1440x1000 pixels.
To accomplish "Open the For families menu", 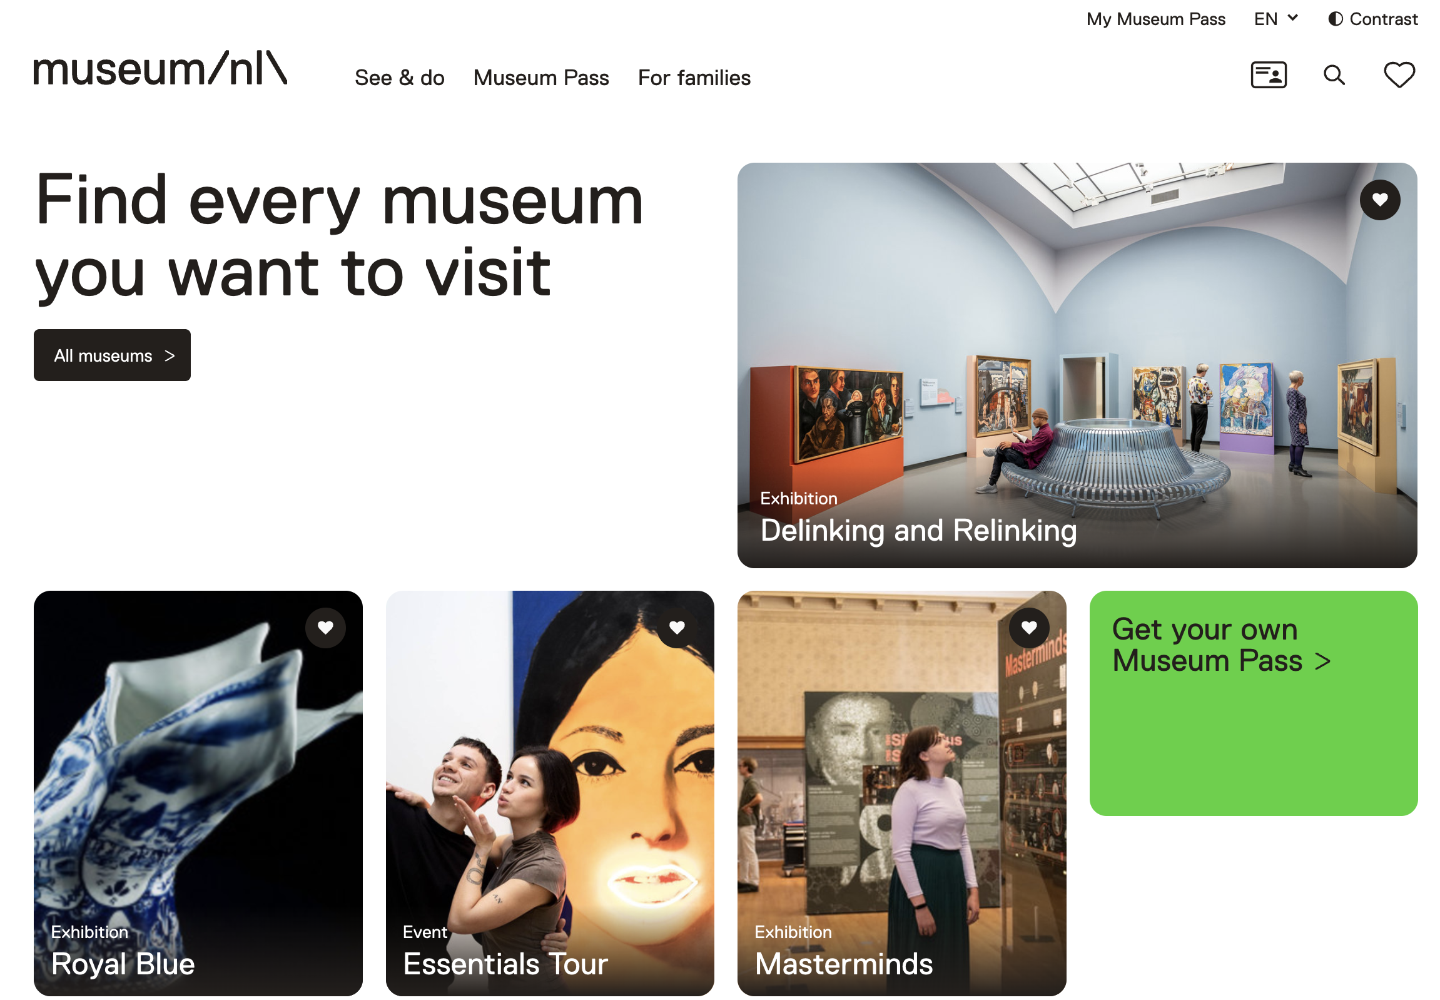I will [x=694, y=78].
